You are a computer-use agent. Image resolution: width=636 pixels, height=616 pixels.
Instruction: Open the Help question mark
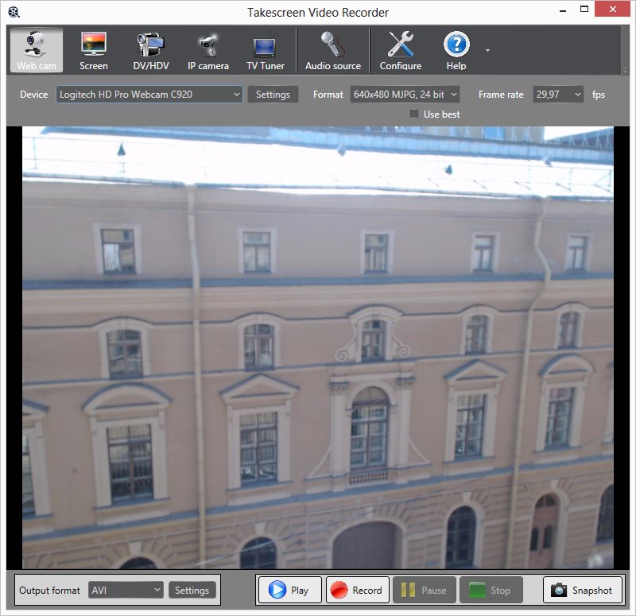[456, 50]
